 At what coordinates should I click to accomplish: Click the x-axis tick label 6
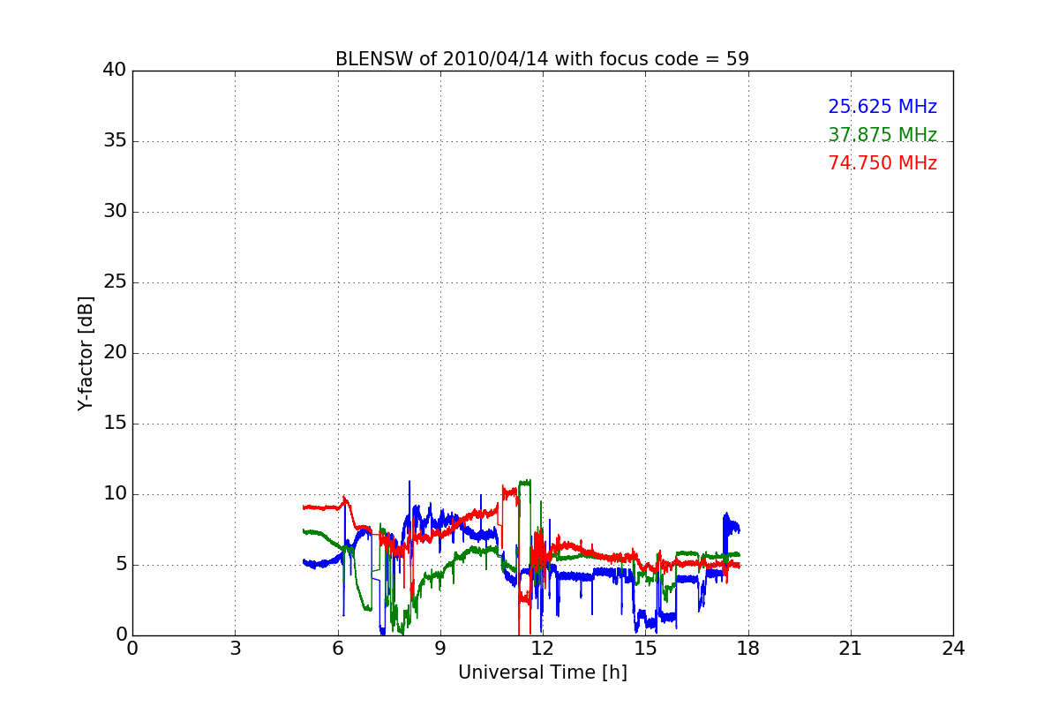(337, 649)
